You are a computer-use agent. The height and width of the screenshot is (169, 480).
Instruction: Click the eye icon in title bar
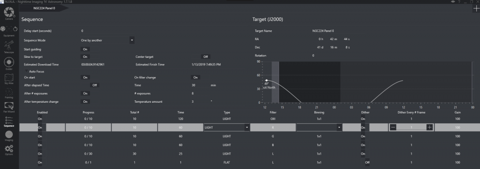click(x=453, y=2)
